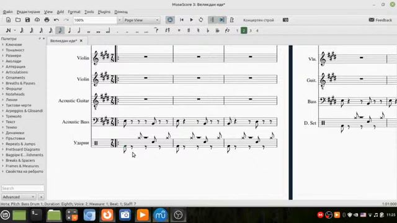Expand the Noteheads palette
Viewport: 397px width, 223px height.
[x=15, y=94]
